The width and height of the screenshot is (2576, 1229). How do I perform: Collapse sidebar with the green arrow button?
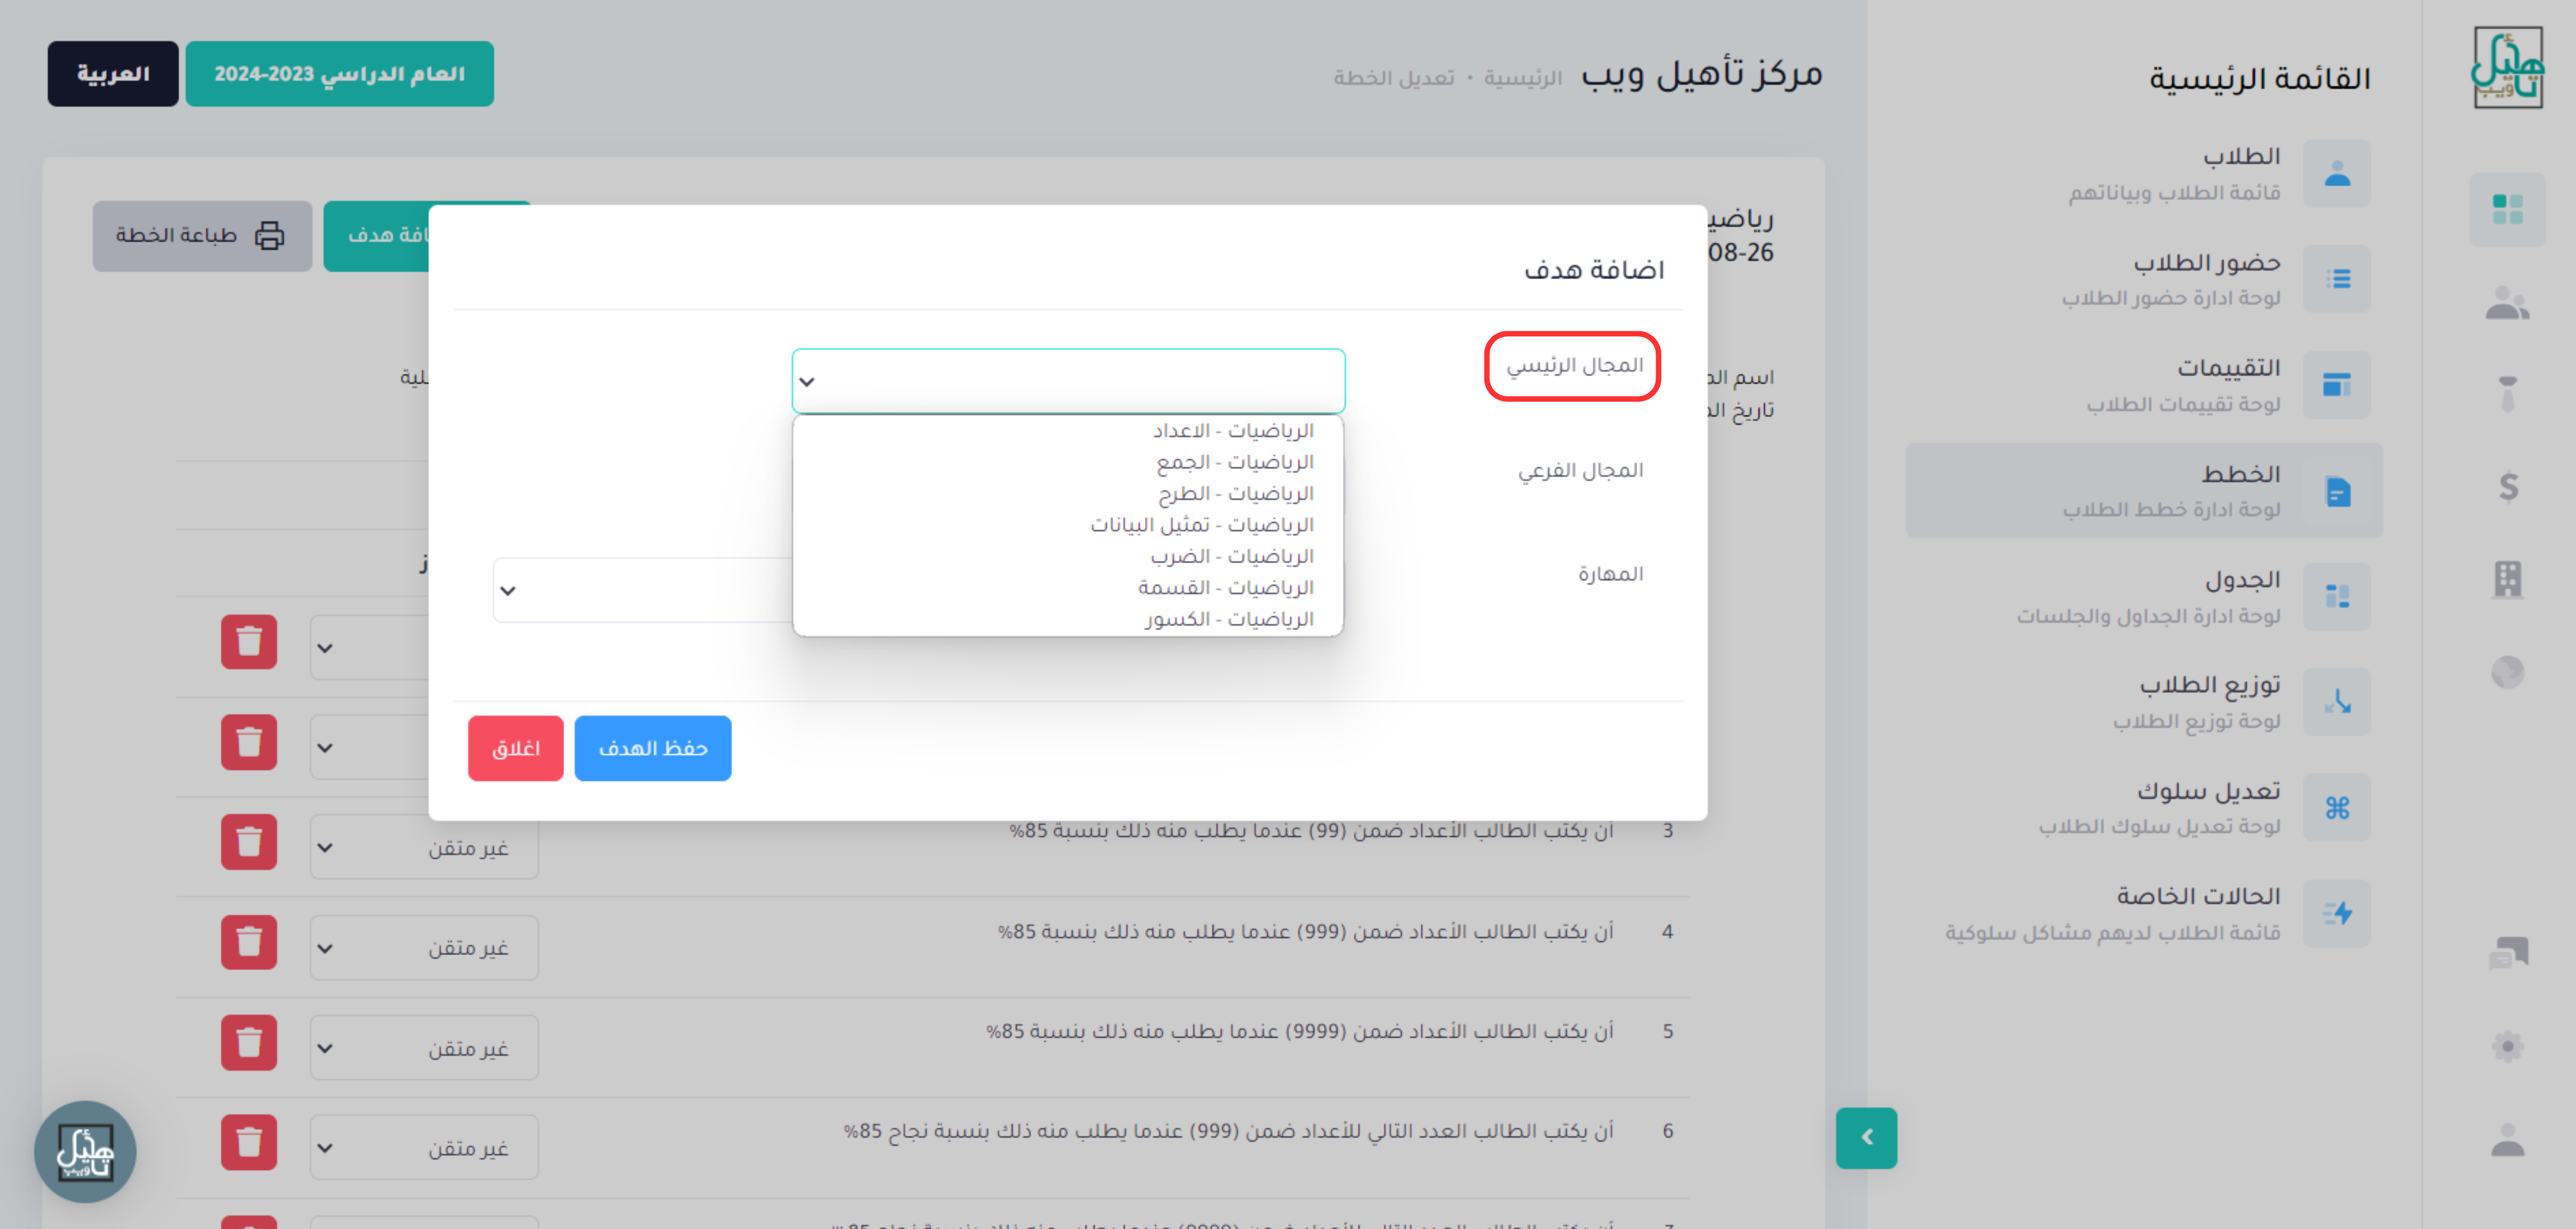tap(1866, 1138)
